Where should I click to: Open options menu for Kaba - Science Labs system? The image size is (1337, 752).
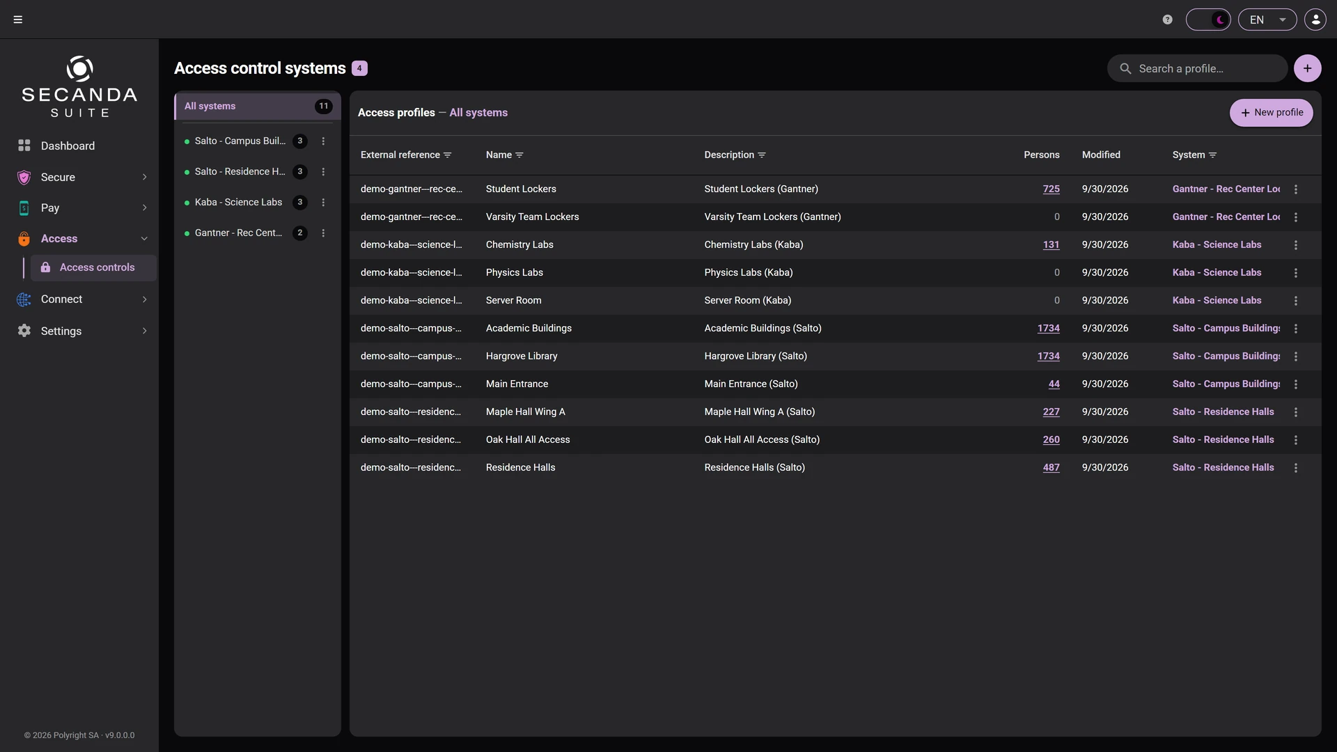pos(323,202)
